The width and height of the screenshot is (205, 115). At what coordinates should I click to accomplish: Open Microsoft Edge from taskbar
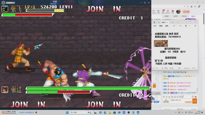pyautogui.click(x=105, y=112)
